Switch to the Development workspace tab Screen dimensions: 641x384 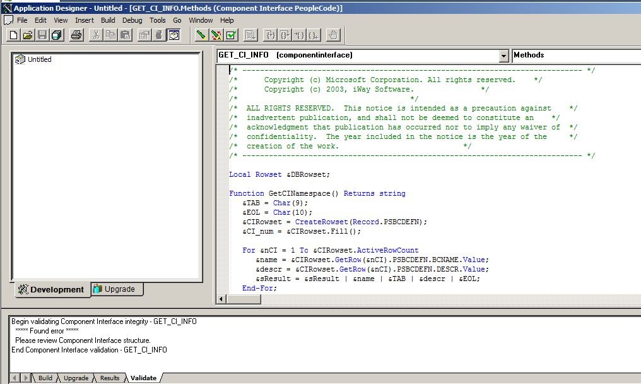pos(52,289)
